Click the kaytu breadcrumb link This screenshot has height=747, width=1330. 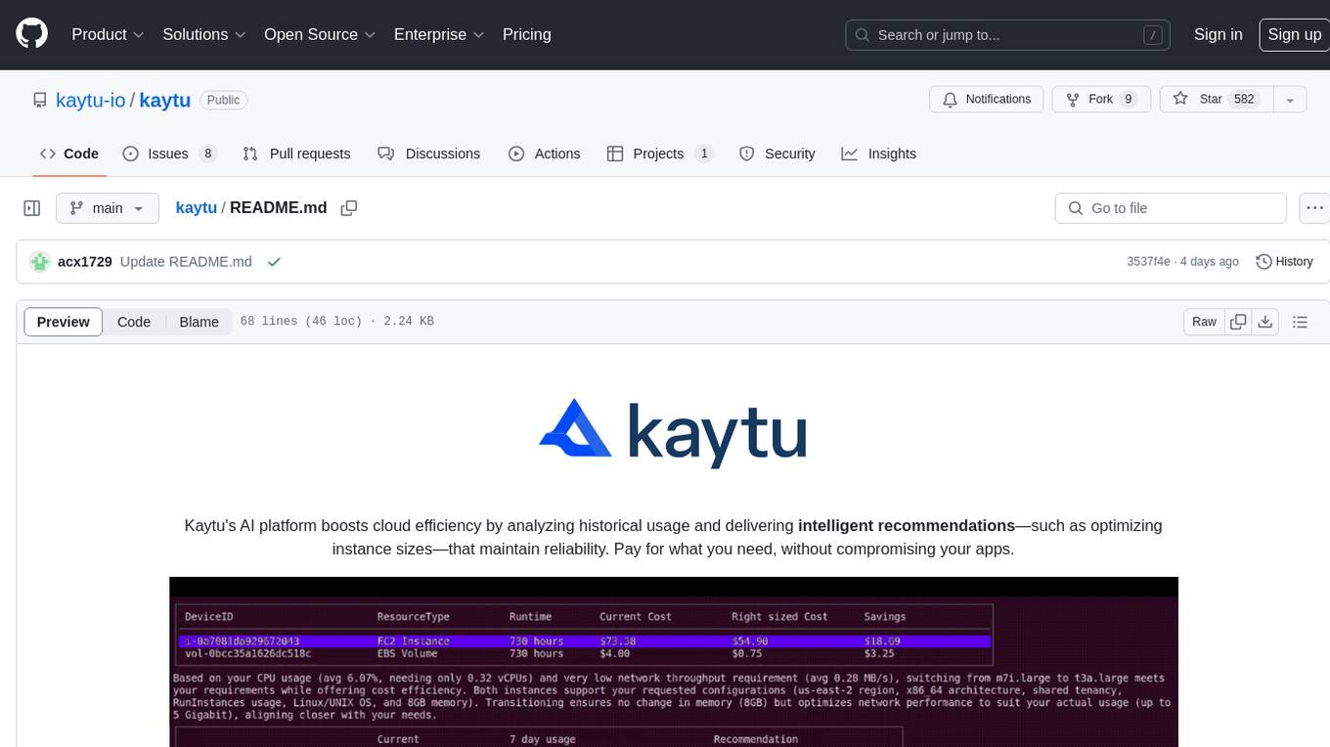[x=196, y=208]
